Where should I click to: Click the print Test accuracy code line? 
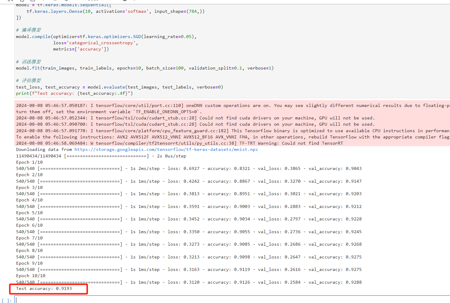[x=74, y=93]
